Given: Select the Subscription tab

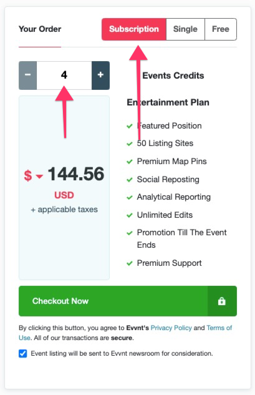Looking at the screenshot, I should tap(134, 29).
